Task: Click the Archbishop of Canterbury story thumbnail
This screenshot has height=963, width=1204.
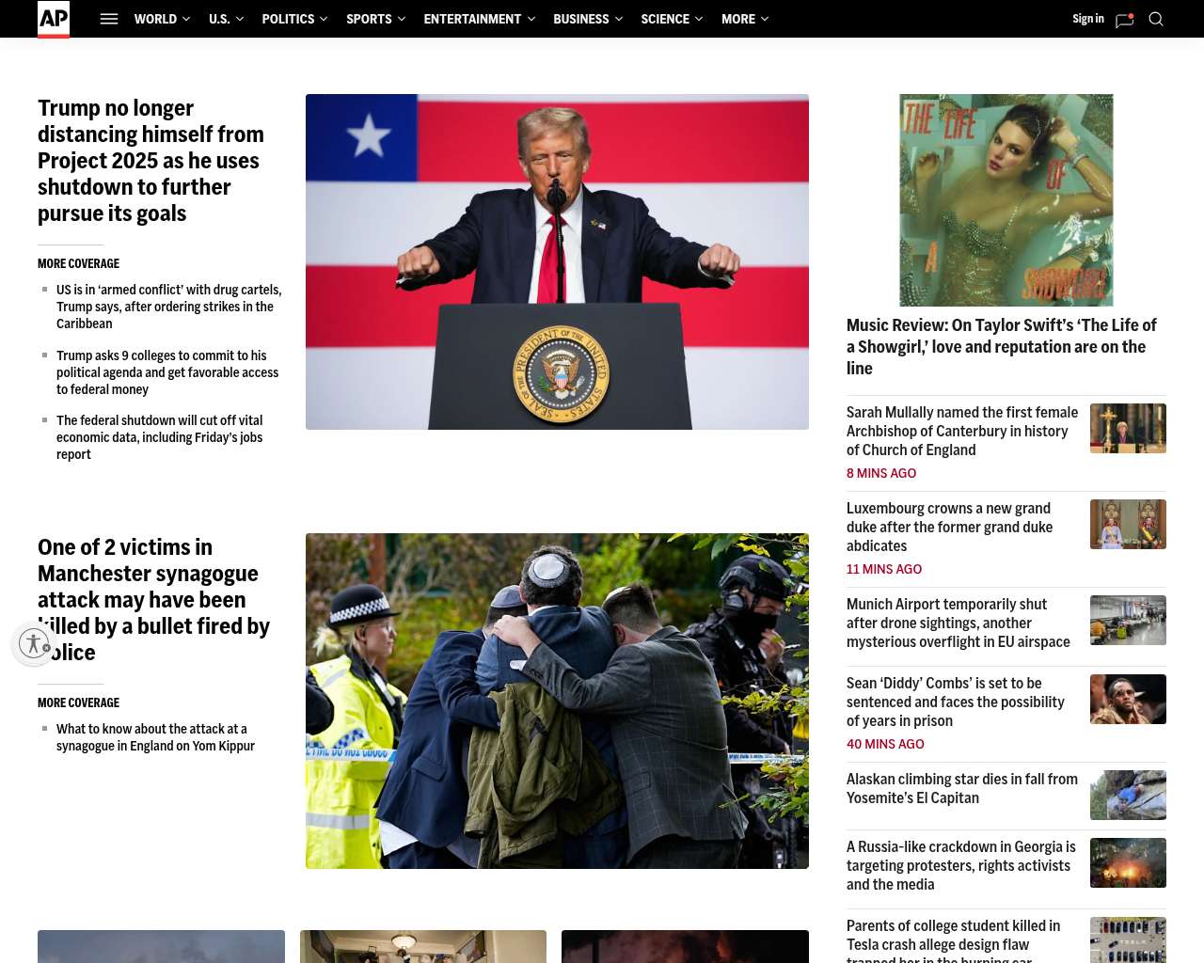Action: coord(1128,428)
